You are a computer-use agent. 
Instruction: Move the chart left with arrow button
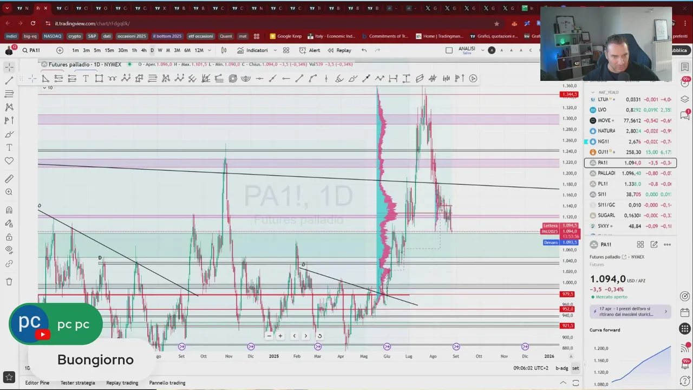295,336
